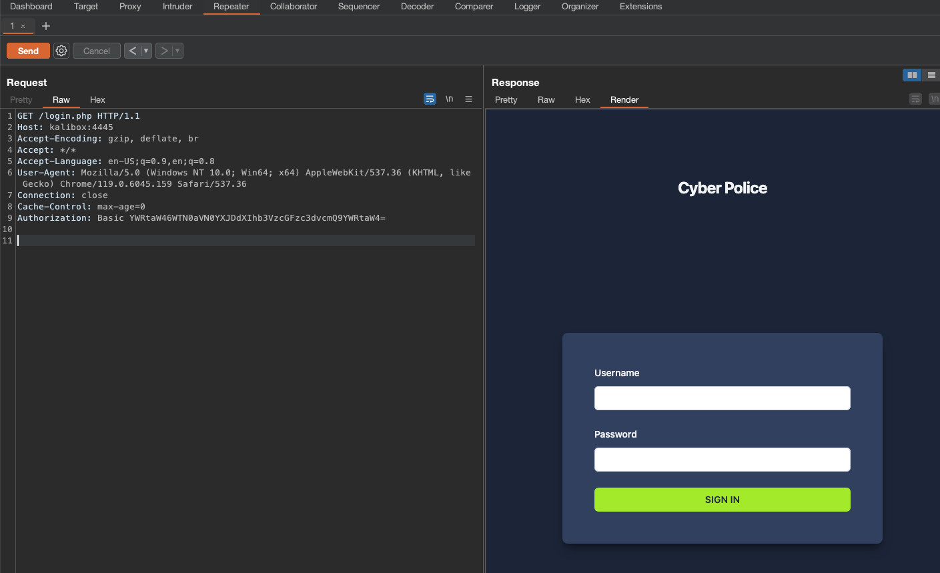Open the Sequencer tab
940x573 pixels.
359,7
